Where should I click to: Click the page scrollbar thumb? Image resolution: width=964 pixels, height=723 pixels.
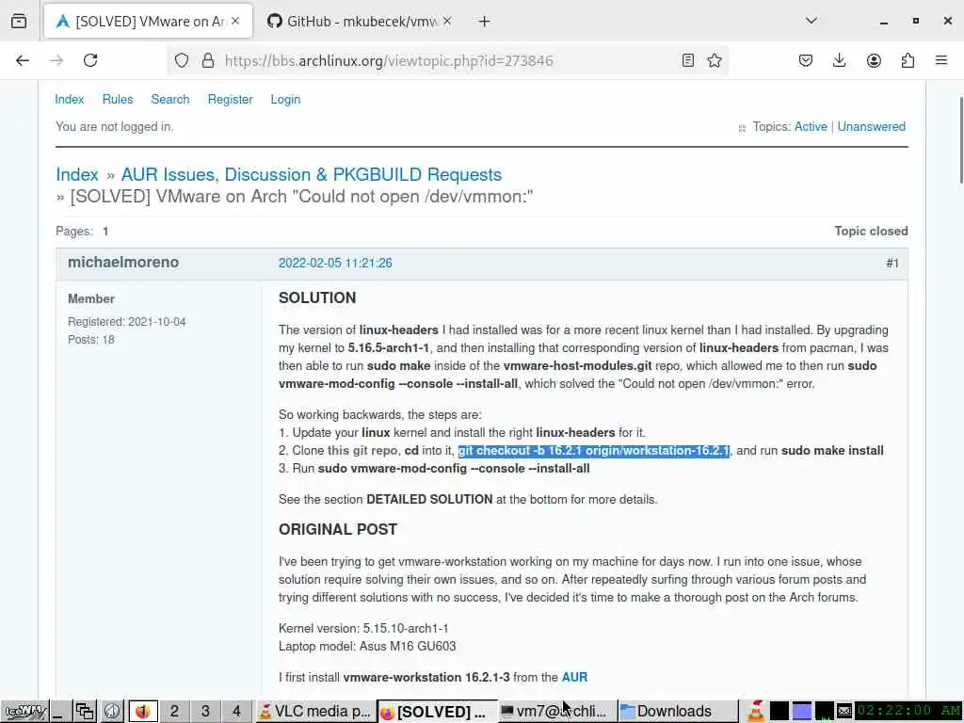(x=961, y=140)
